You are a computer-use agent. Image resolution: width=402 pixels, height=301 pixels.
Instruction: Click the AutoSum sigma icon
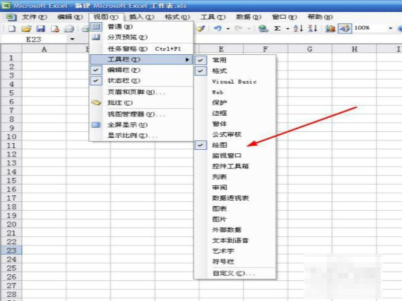click(x=277, y=28)
